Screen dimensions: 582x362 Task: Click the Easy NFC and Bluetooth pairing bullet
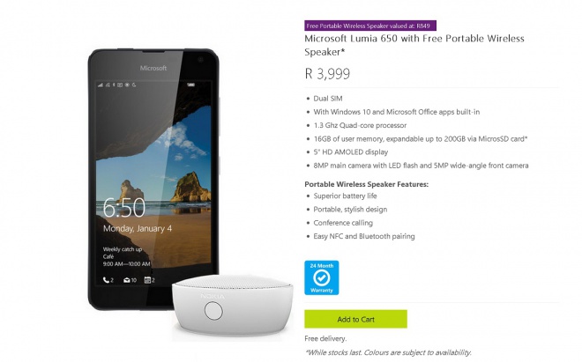[364, 236]
